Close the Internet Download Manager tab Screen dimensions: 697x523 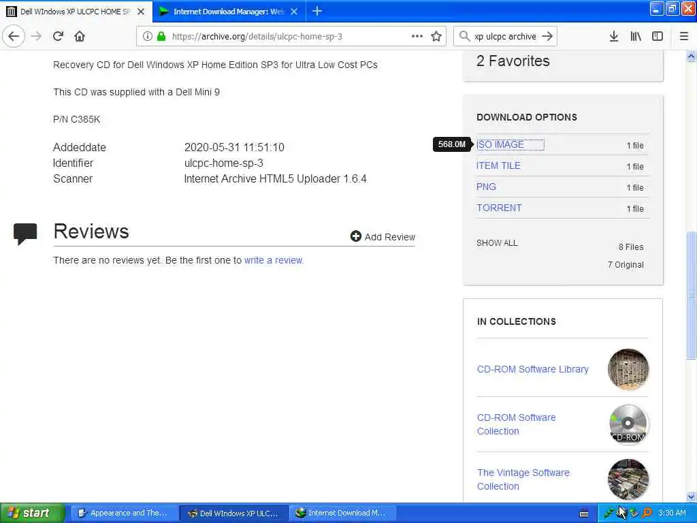pyautogui.click(x=294, y=12)
